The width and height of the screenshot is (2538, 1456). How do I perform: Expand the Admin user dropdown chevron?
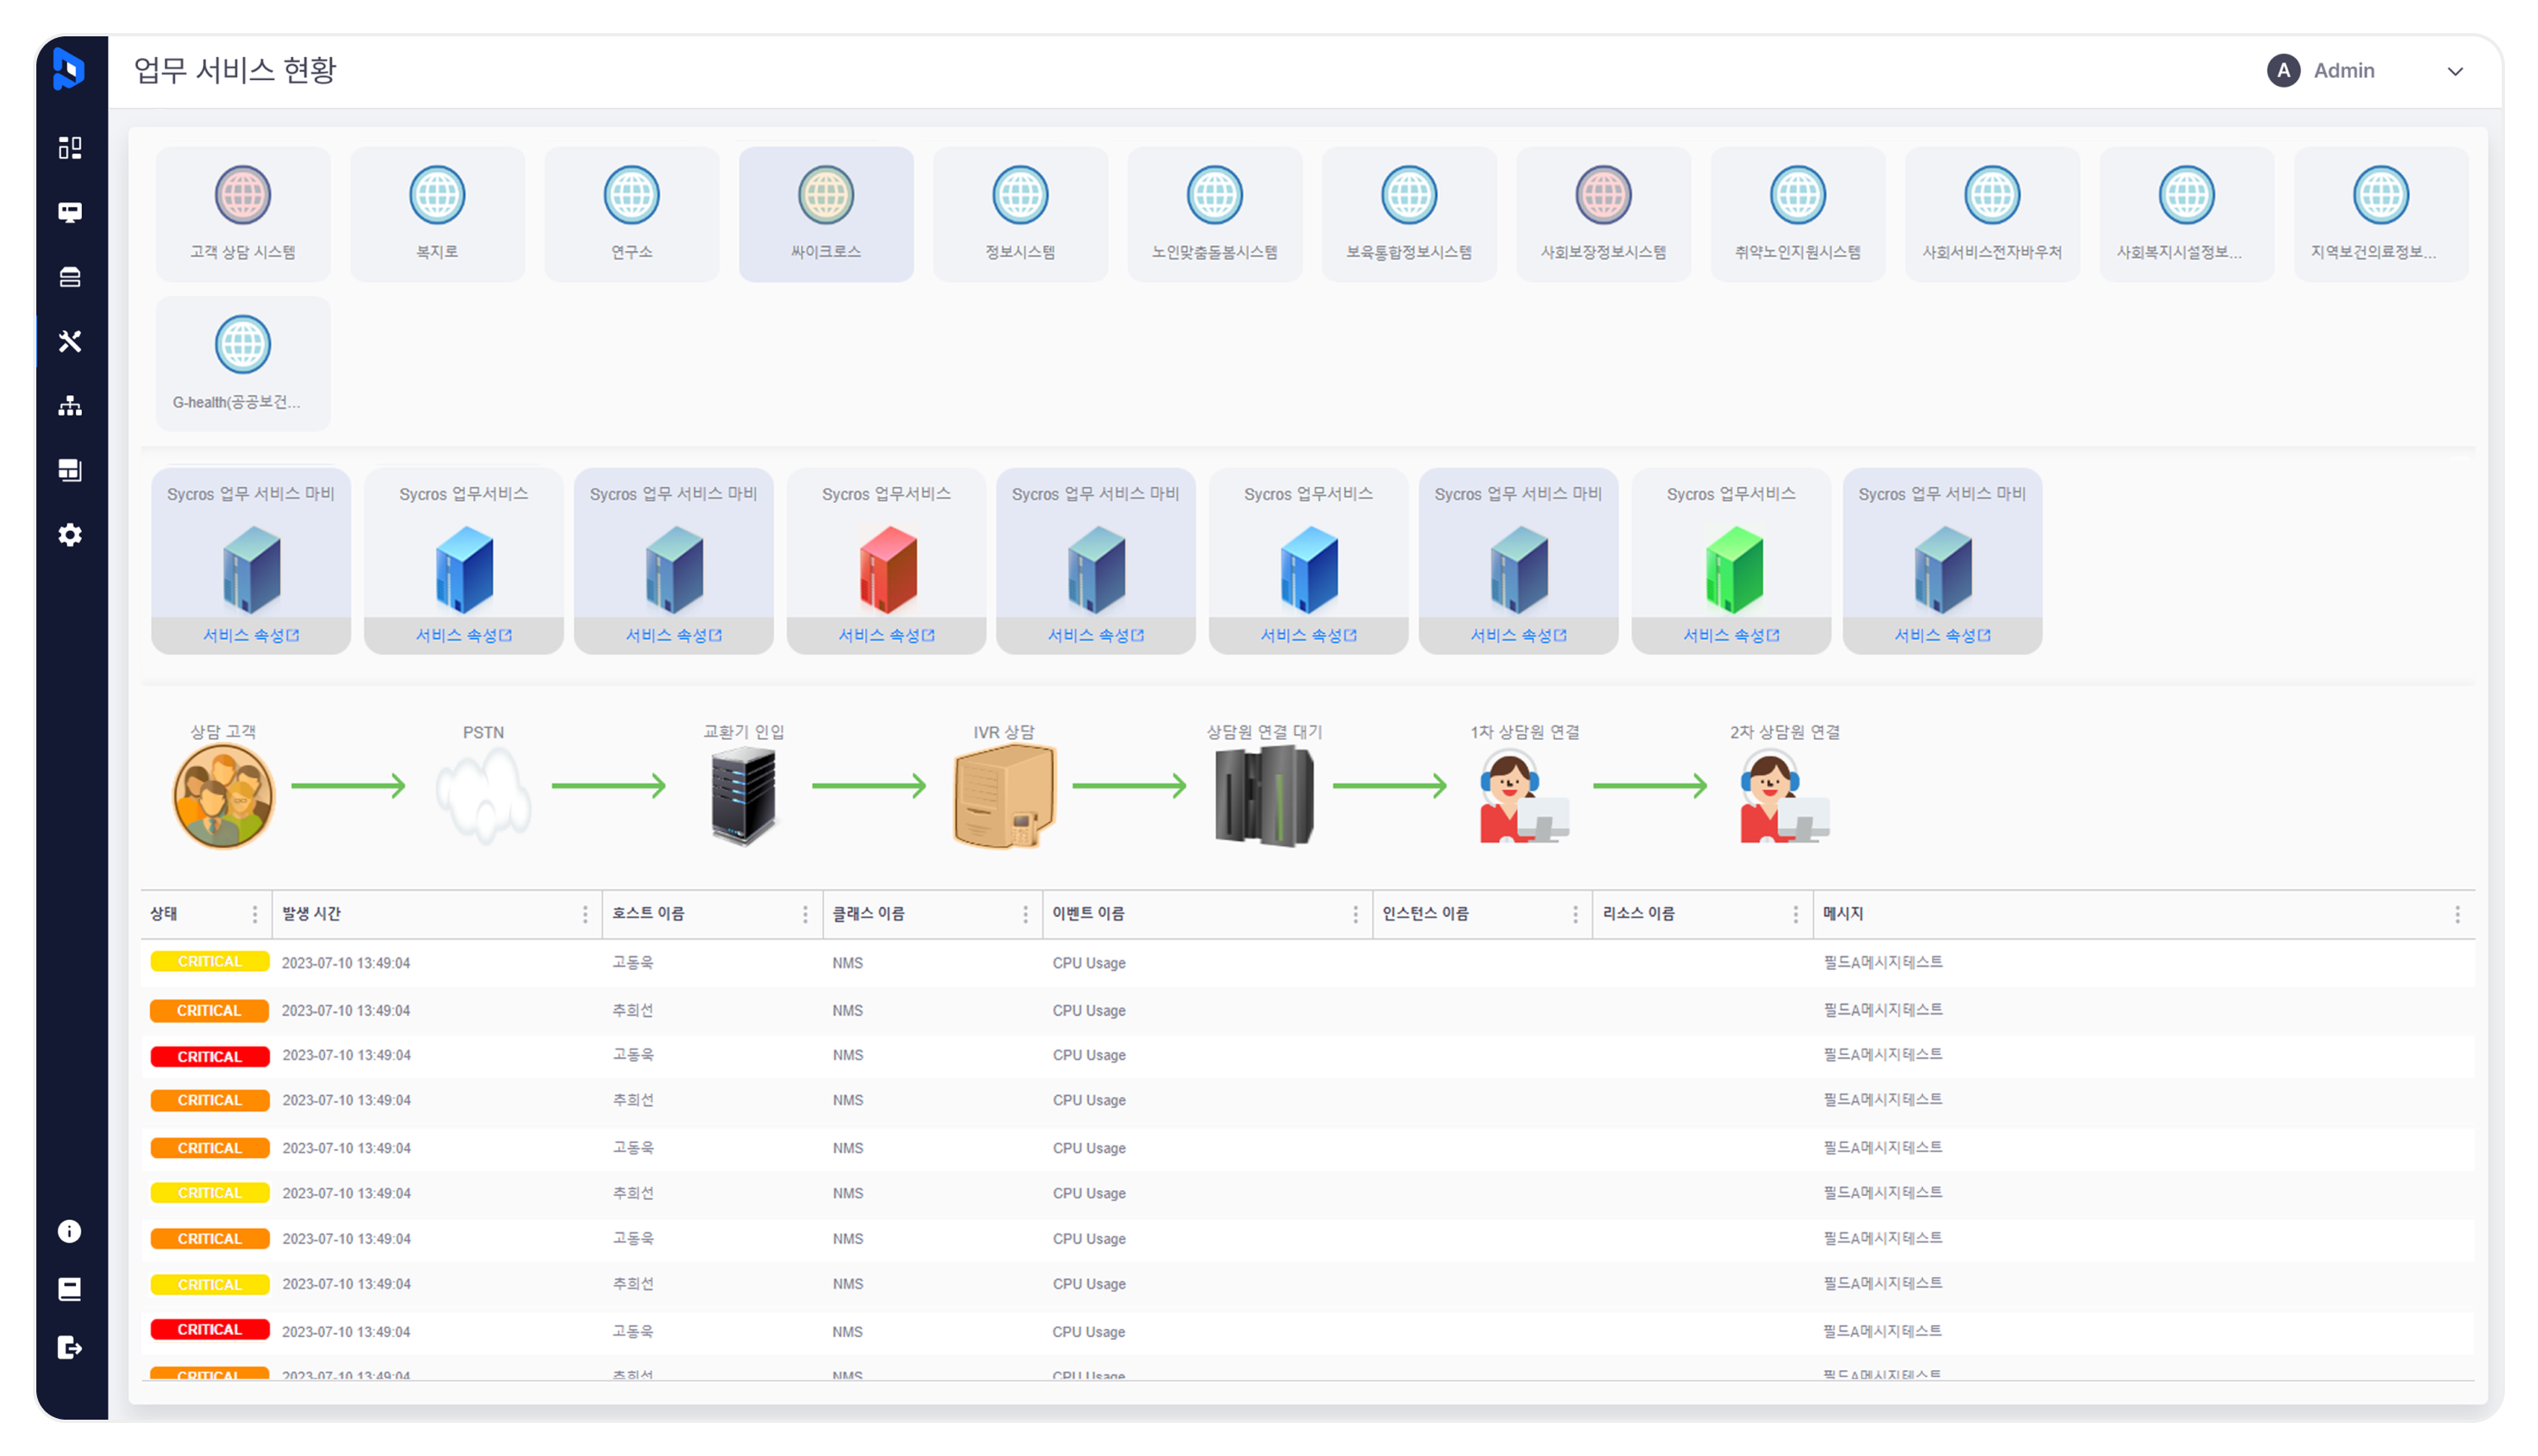click(2455, 71)
